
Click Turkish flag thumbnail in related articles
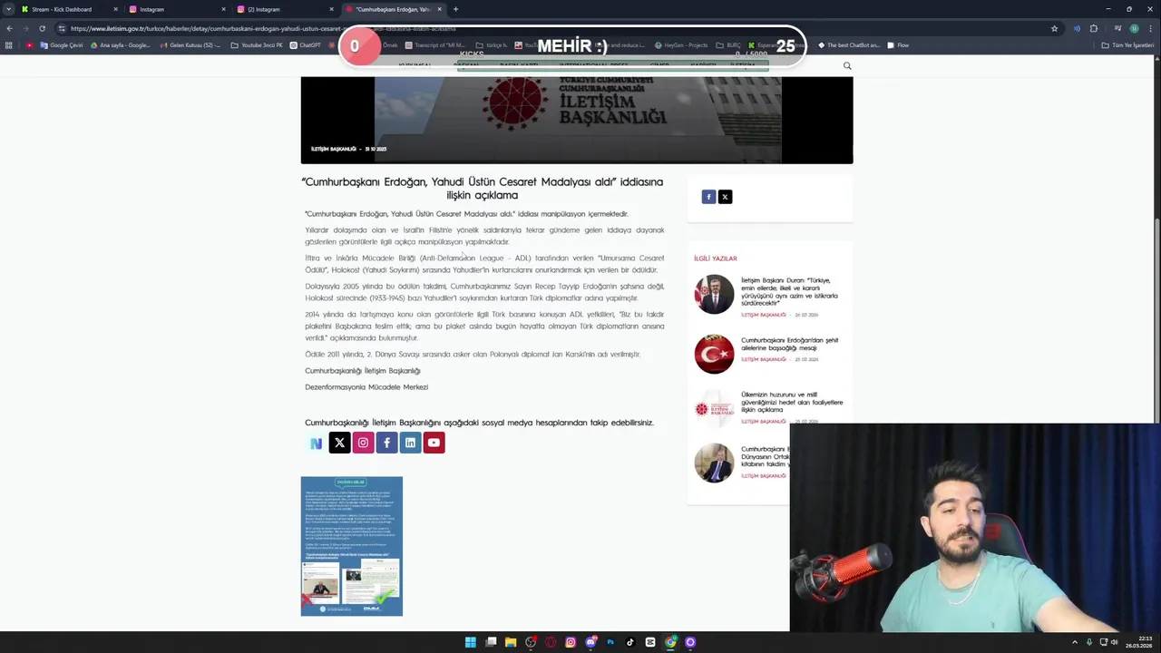point(714,354)
